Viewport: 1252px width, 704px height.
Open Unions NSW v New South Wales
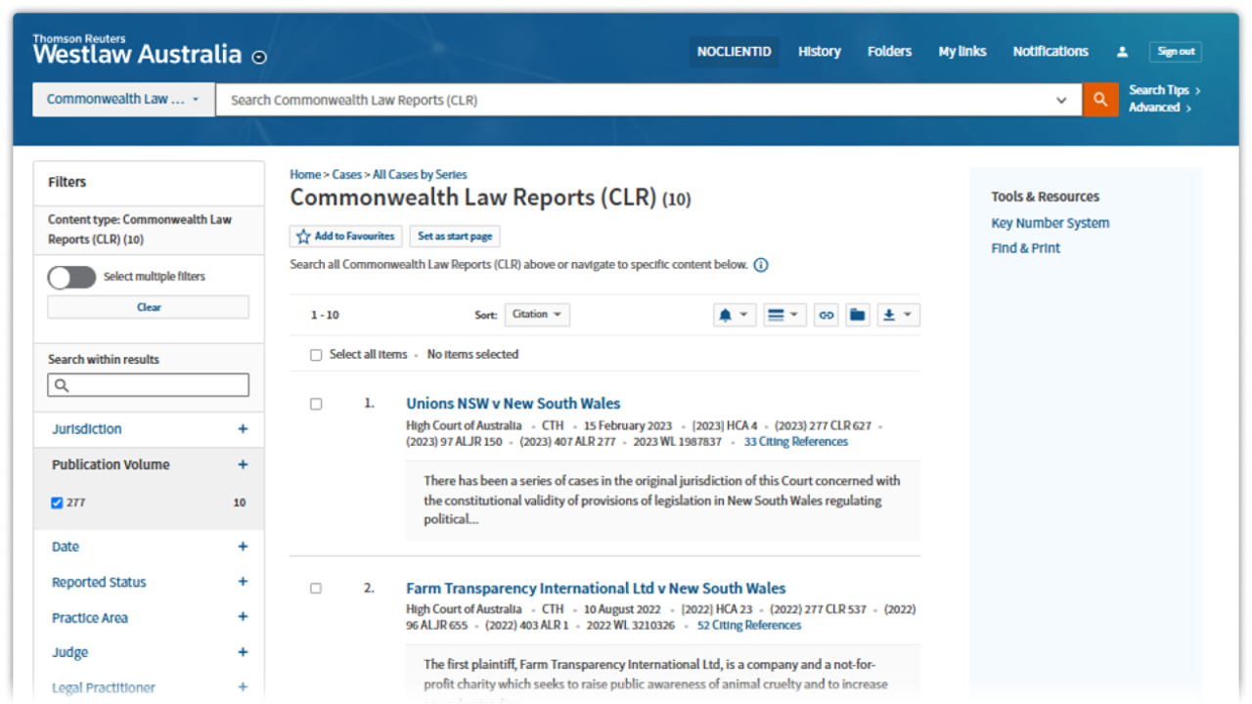pos(513,403)
